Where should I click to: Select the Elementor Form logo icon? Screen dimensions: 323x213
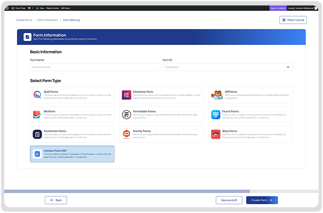pyautogui.click(x=127, y=95)
